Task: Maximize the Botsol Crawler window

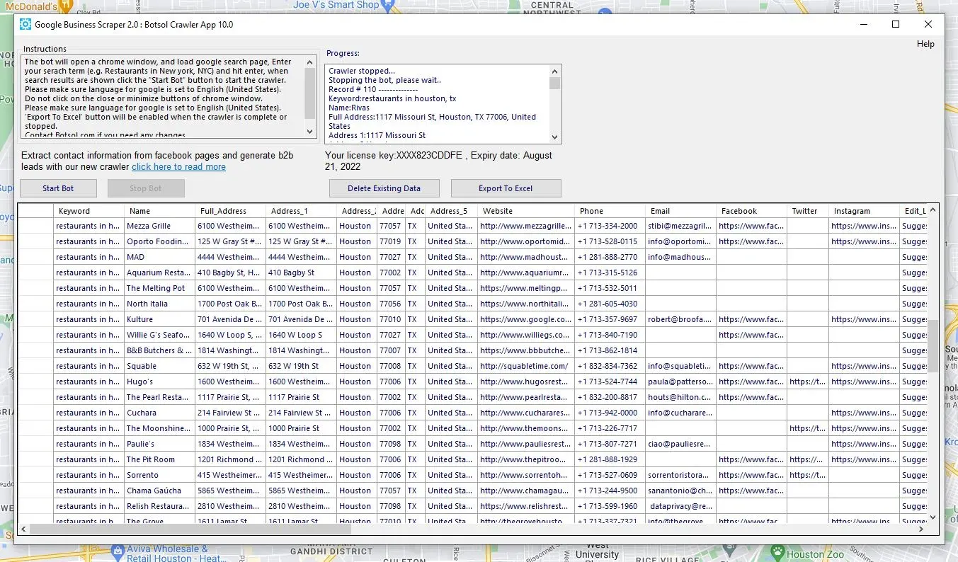Action: 896,24
